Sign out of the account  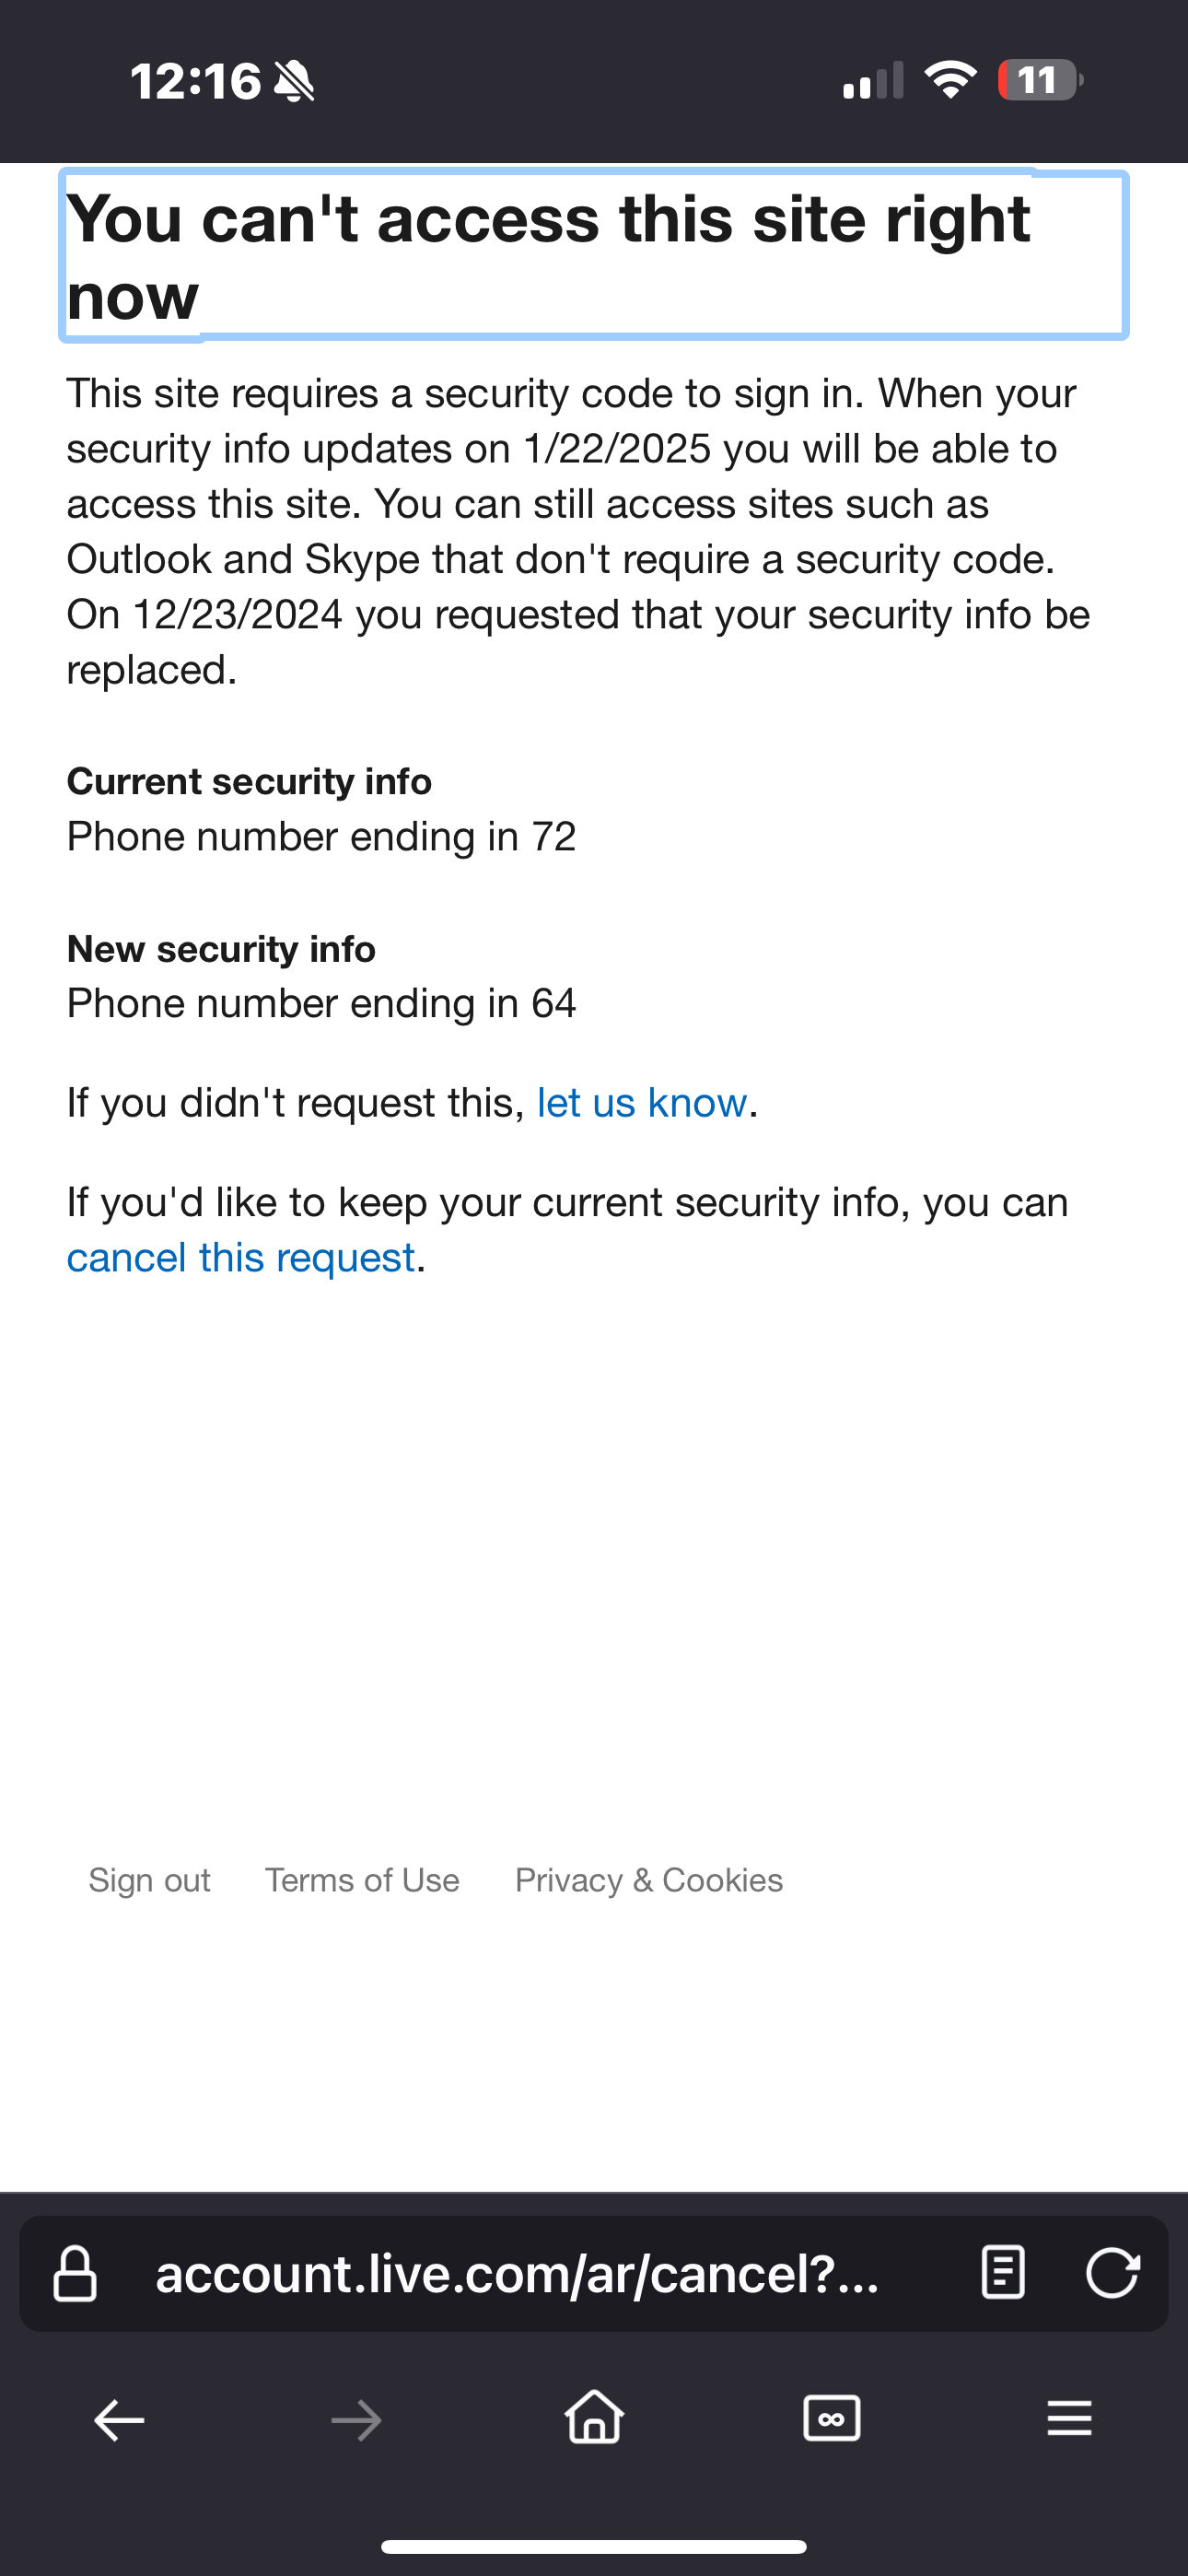coord(148,1880)
